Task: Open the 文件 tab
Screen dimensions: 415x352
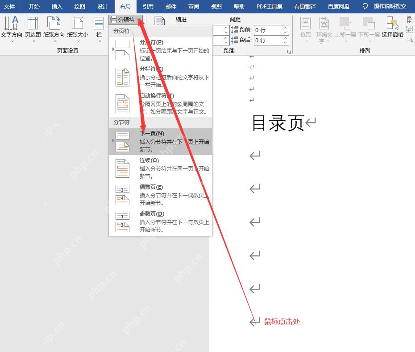Action: click(9, 6)
